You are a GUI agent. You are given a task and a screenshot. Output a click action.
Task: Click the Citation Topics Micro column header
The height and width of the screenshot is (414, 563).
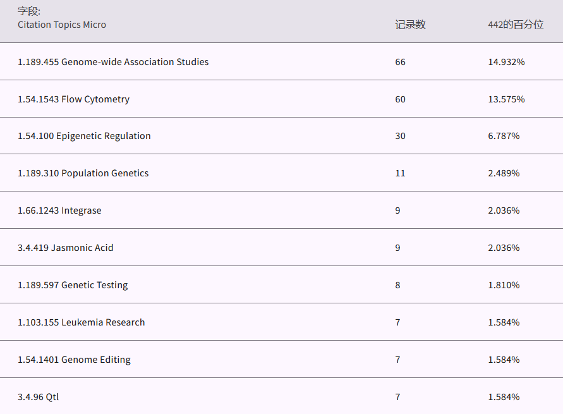click(62, 25)
